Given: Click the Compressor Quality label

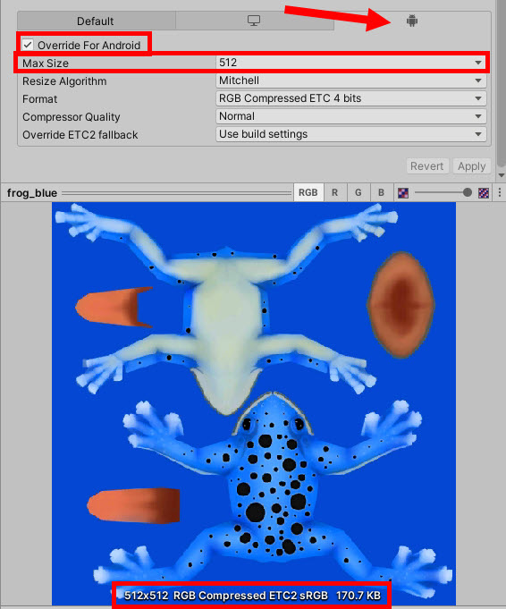Looking at the screenshot, I should point(71,116).
